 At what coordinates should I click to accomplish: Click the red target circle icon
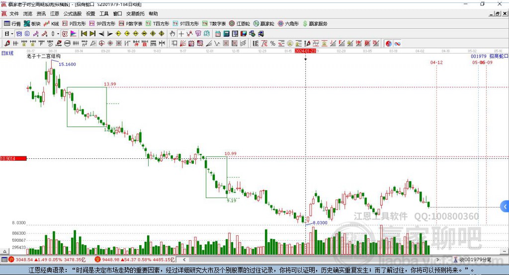click(101, 44)
